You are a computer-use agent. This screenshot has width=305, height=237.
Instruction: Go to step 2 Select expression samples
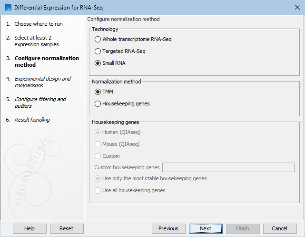point(36,41)
